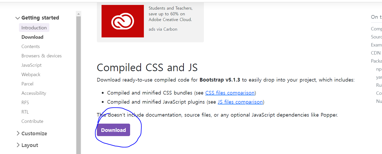Click the ads via Carbon link
The width and height of the screenshot is (382, 154).
[163, 29]
